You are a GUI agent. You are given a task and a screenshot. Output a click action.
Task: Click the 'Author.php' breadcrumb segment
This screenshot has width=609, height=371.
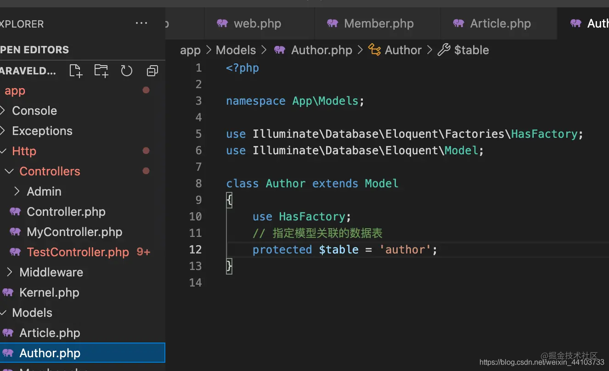321,50
